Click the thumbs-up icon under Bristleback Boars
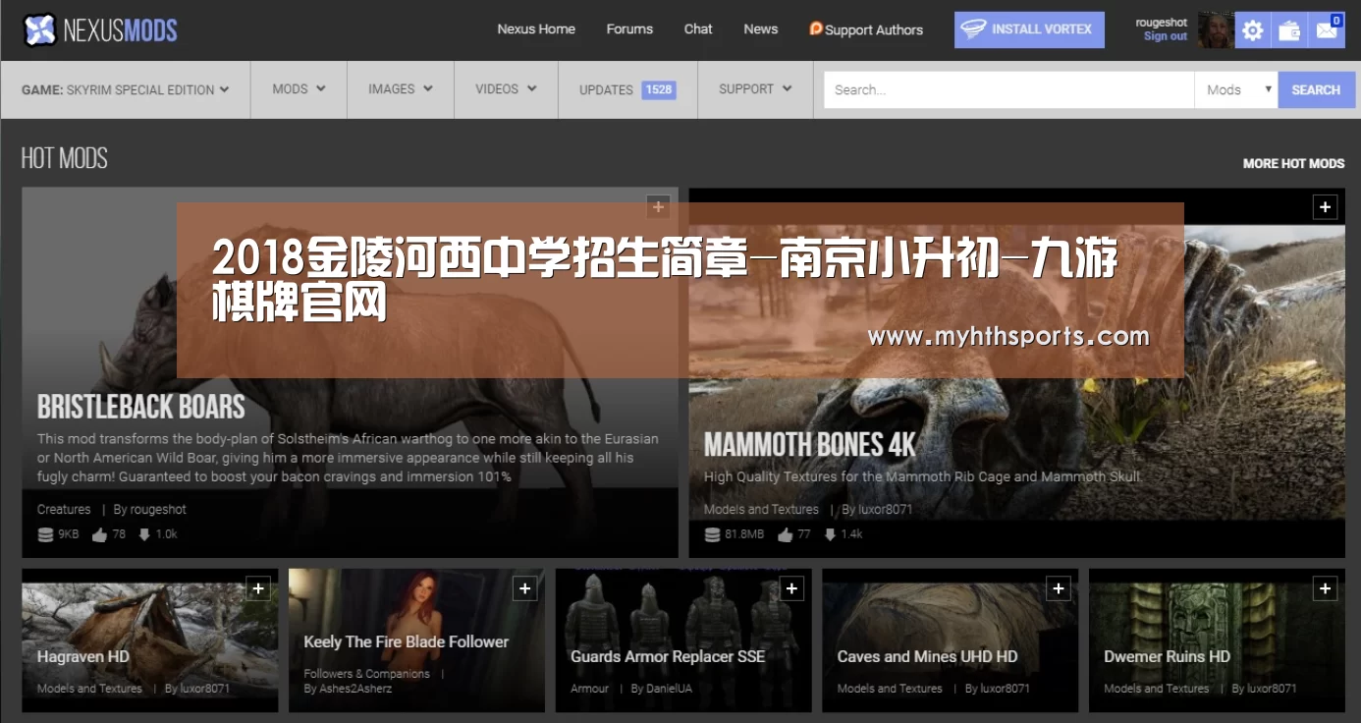The image size is (1361, 723). point(99,535)
